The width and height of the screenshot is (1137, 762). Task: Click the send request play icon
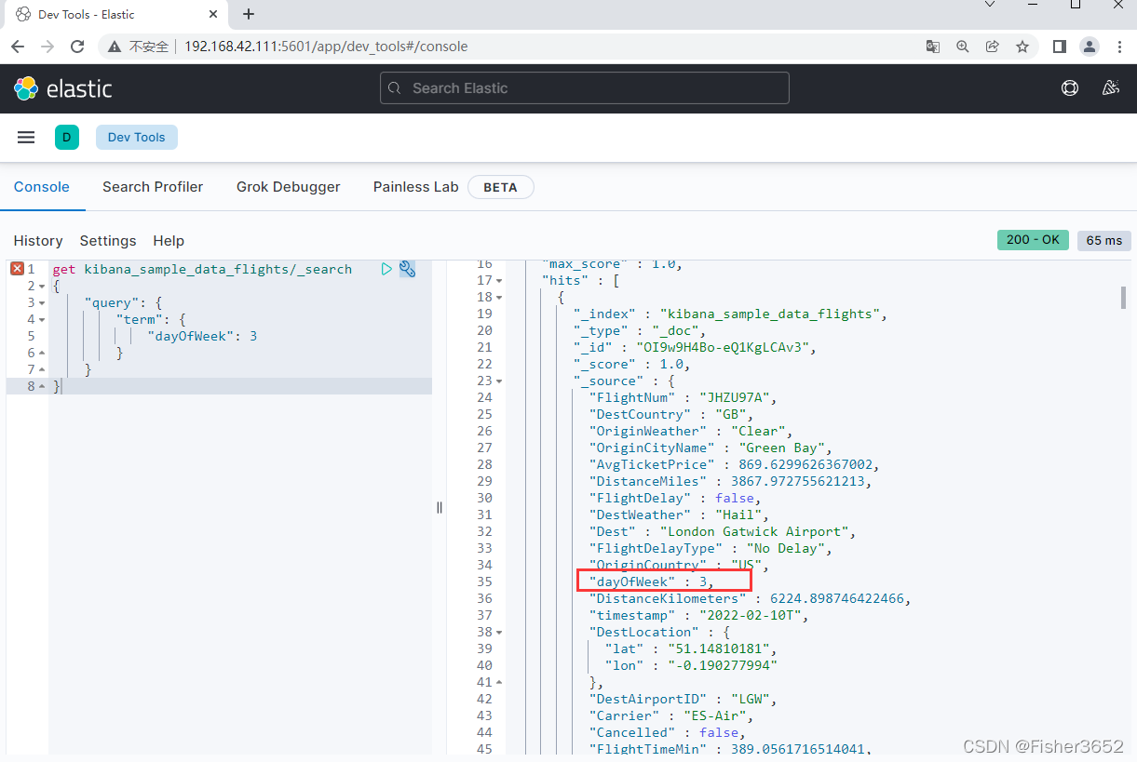tap(386, 269)
